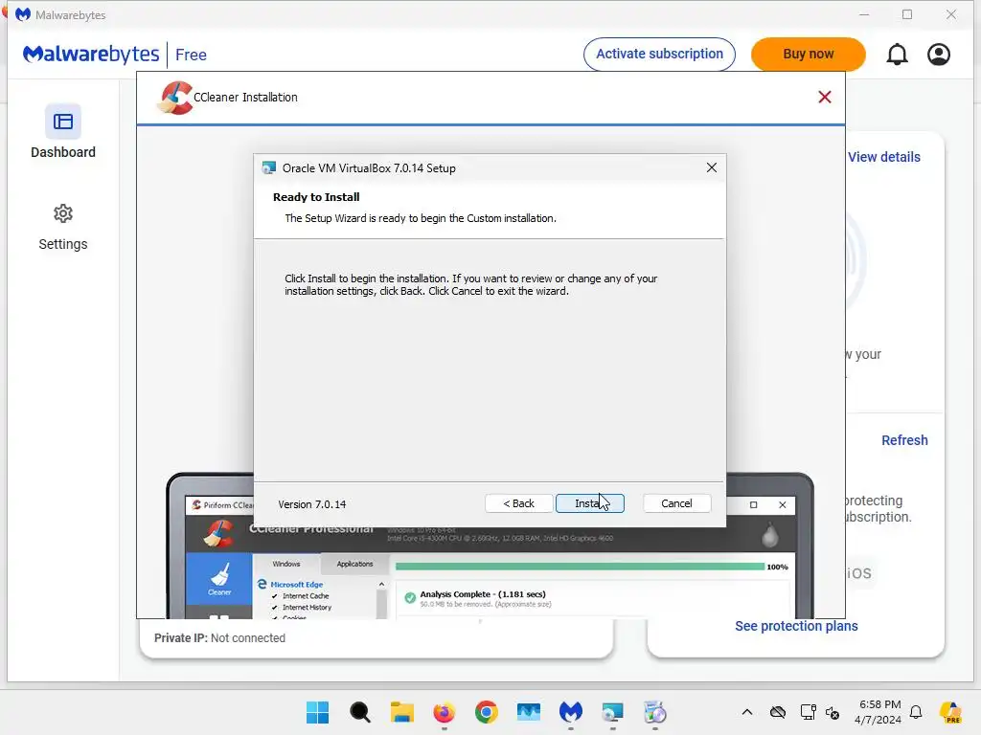Switch to VirtualBox setup taskbar icon
981x735 pixels.
coord(612,712)
